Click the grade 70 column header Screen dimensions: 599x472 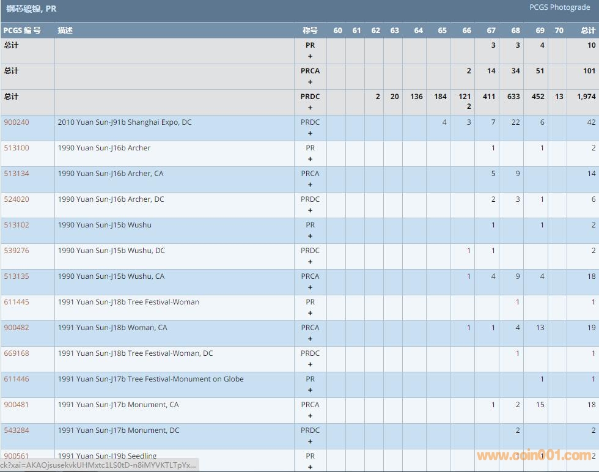coord(559,31)
